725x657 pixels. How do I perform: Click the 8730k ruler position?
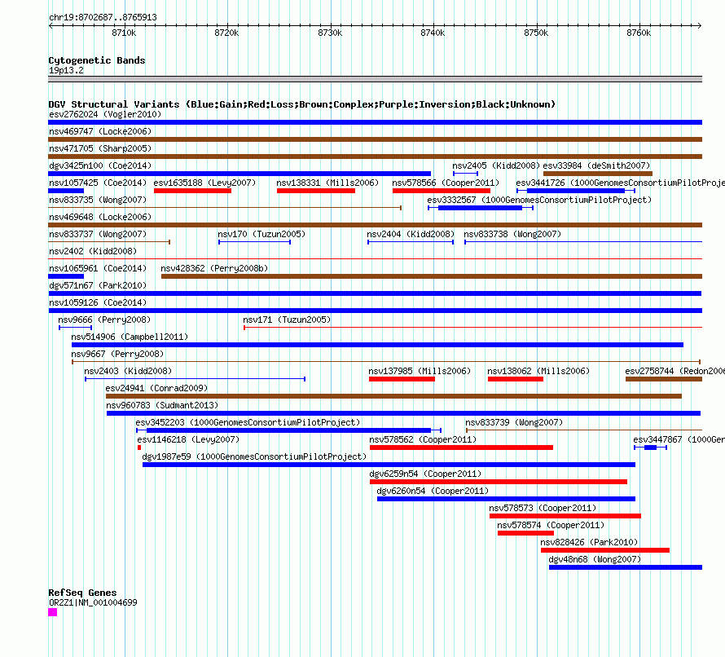pyautogui.click(x=330, y=33)
